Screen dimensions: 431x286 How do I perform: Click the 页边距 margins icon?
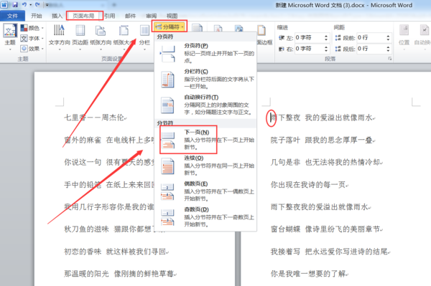(80, 30)
